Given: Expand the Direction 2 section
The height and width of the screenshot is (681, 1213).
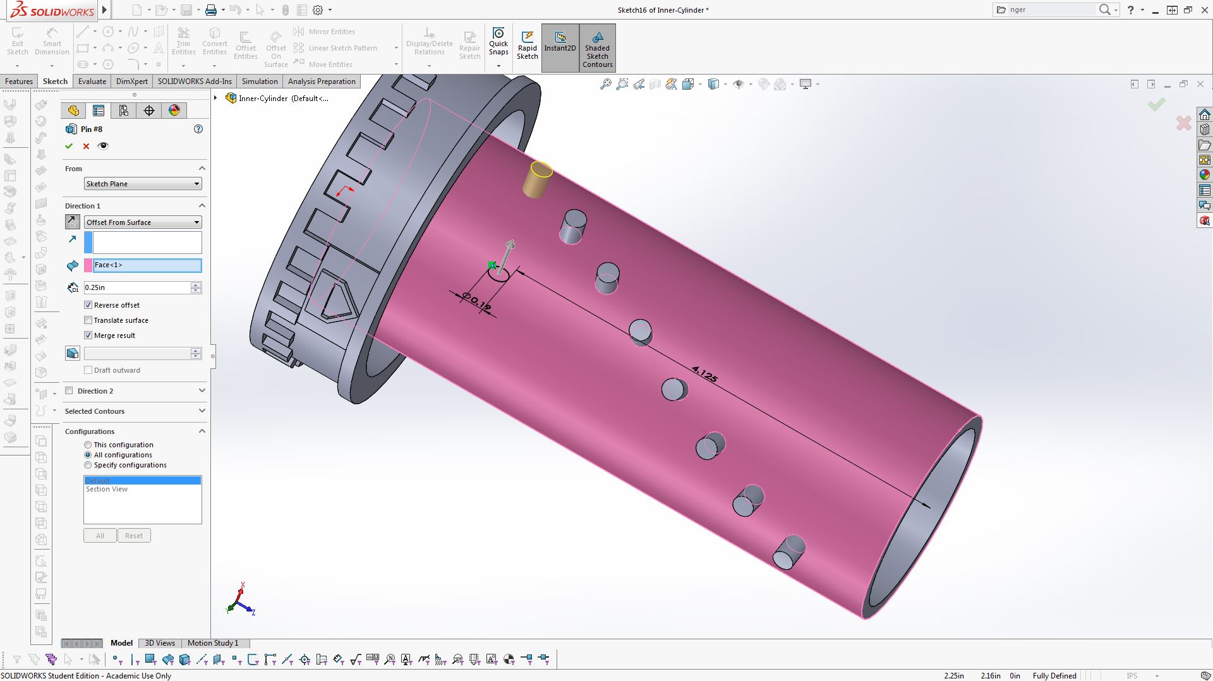Looking at the screenshot, I should (202, 390).
